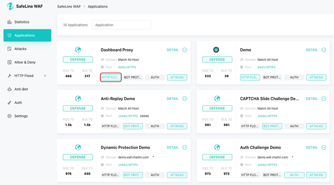
Task: Click Auth Challenge Demo globe icon
Action: point(217,147)
